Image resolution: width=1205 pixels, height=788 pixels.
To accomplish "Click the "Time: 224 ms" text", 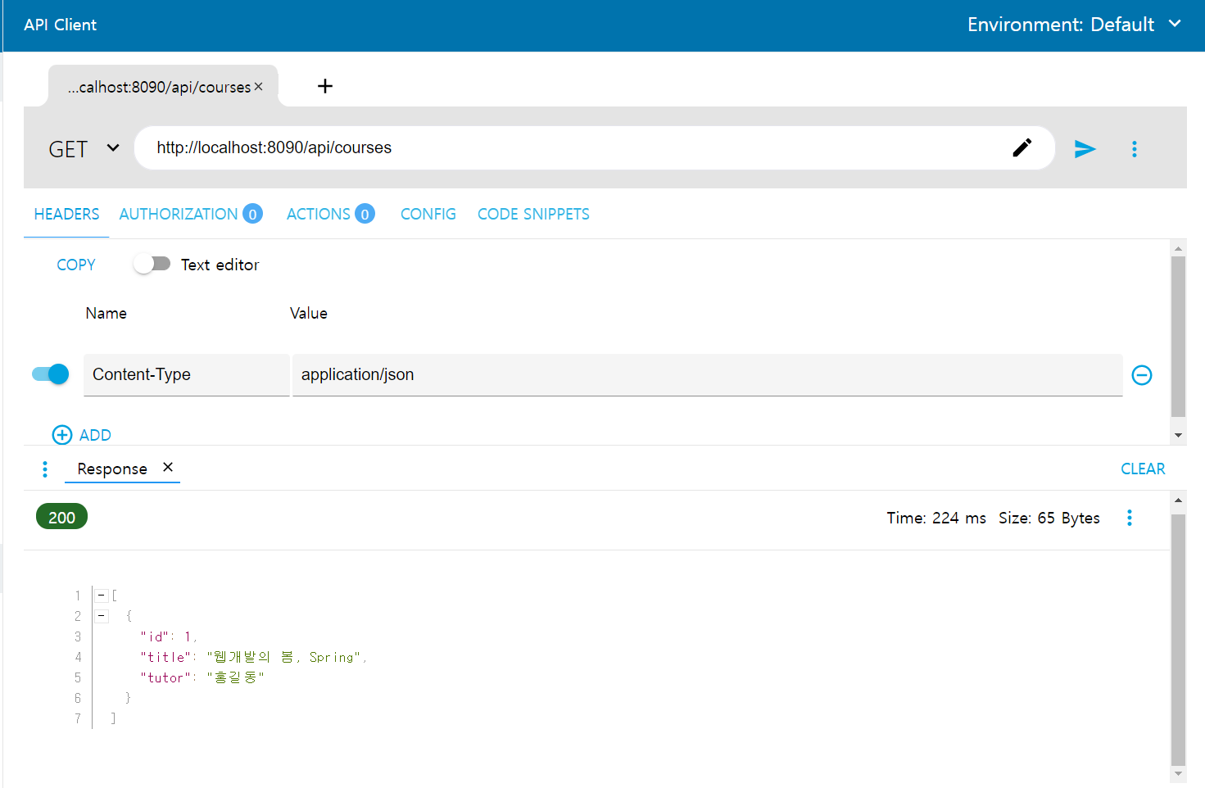I will (936, 518).
